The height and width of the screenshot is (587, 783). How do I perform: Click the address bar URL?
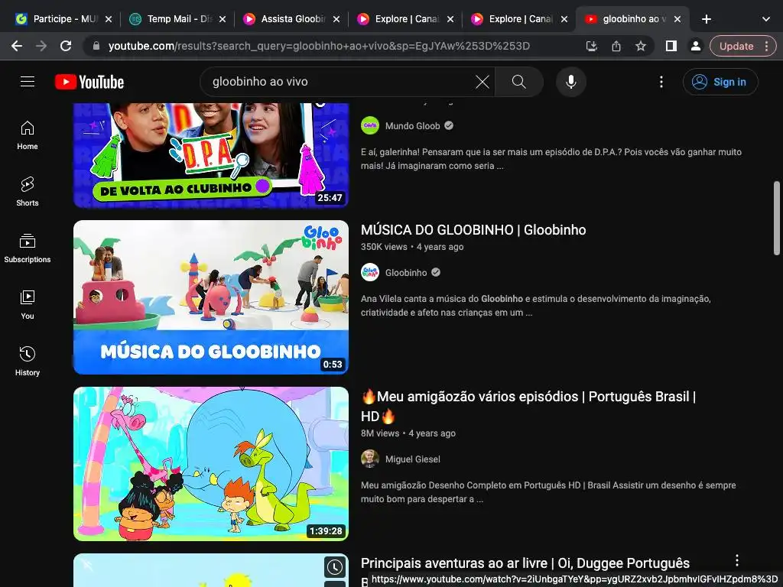pos(319,46)
